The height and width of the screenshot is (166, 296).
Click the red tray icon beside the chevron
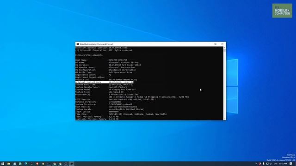(x=260, y=164)
